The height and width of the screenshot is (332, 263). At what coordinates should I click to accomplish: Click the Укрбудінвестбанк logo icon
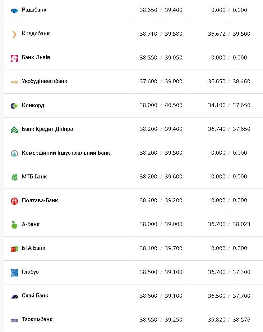(x=14, y=82)
